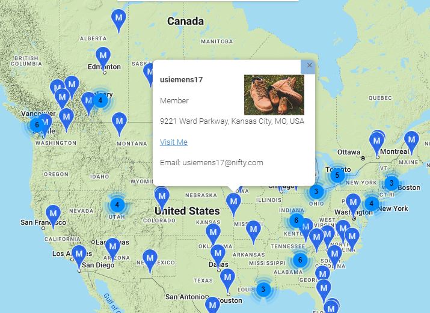
Task: Select the member pin near Las Vegas
Action: pyautogui.click(x=112, y=247)
